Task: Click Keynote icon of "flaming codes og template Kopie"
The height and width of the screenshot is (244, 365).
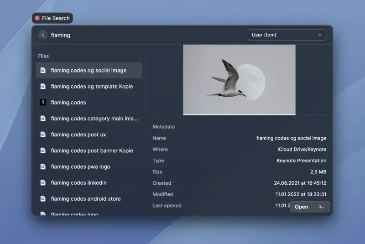Action: (43, 86)
